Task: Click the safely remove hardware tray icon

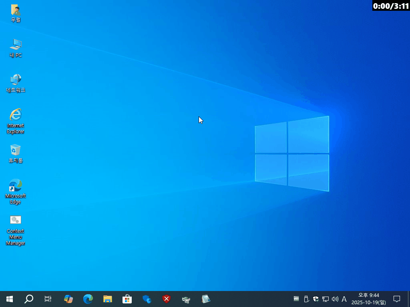Action: pos(306,299)
